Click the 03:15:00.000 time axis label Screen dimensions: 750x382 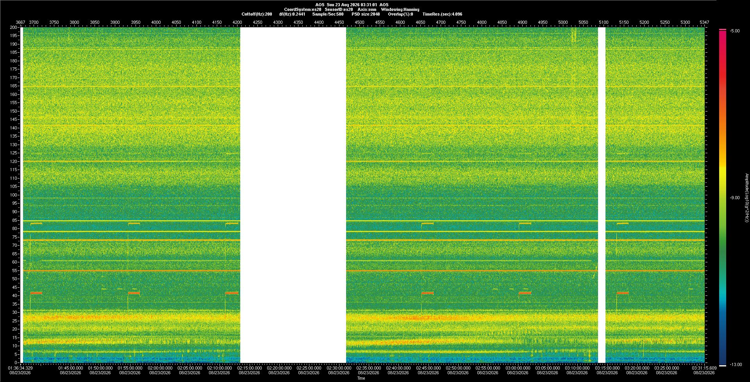pos(607,368)
